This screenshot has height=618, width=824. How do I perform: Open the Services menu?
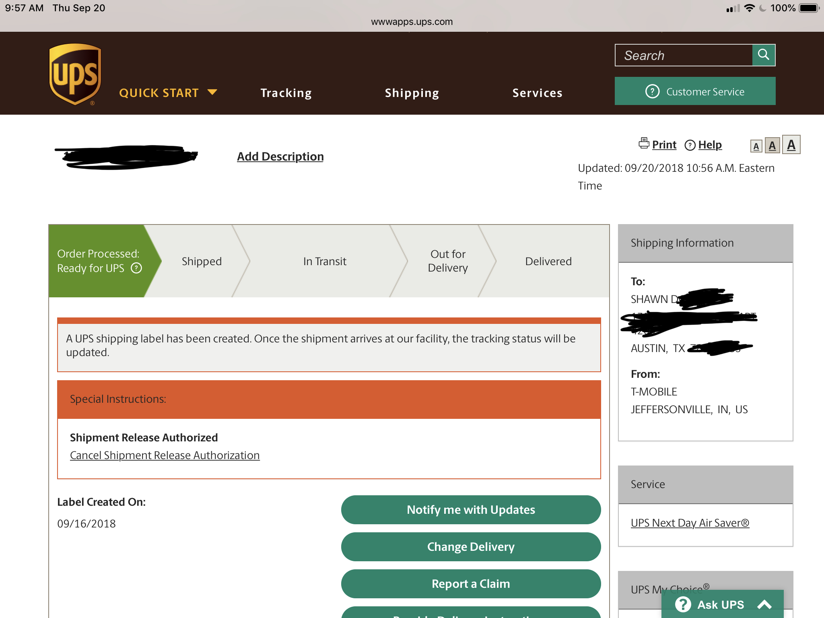pos(537,93)
